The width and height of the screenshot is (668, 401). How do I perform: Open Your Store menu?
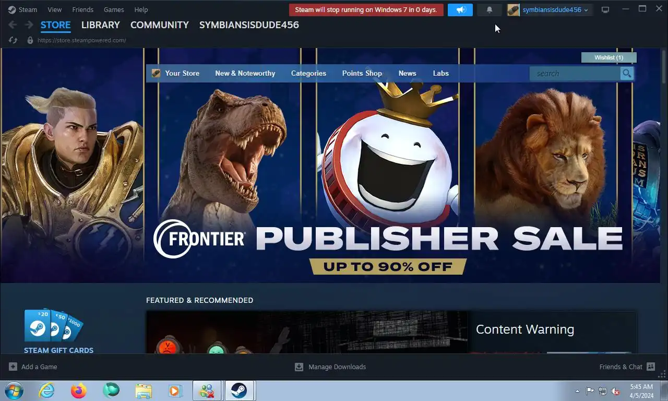[182, 73]
